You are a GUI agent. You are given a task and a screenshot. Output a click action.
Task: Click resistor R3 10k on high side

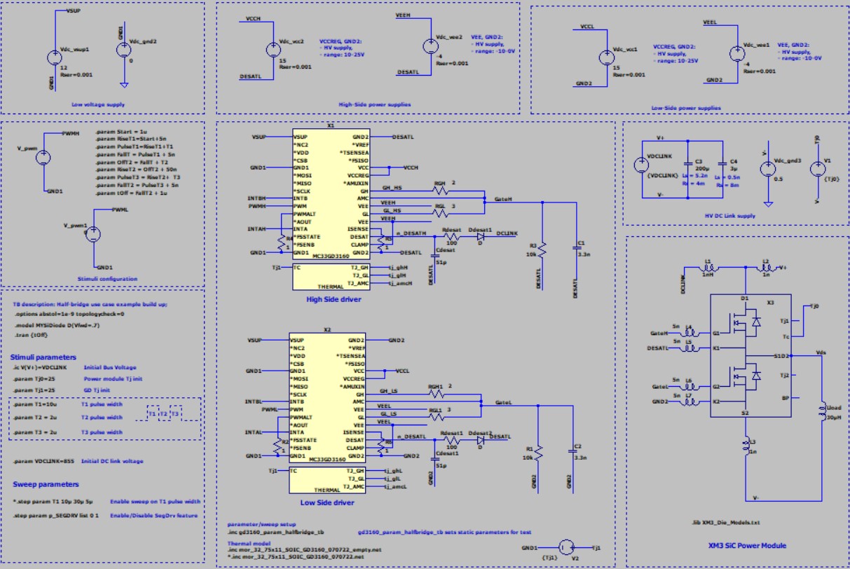[x=541, y=249]
